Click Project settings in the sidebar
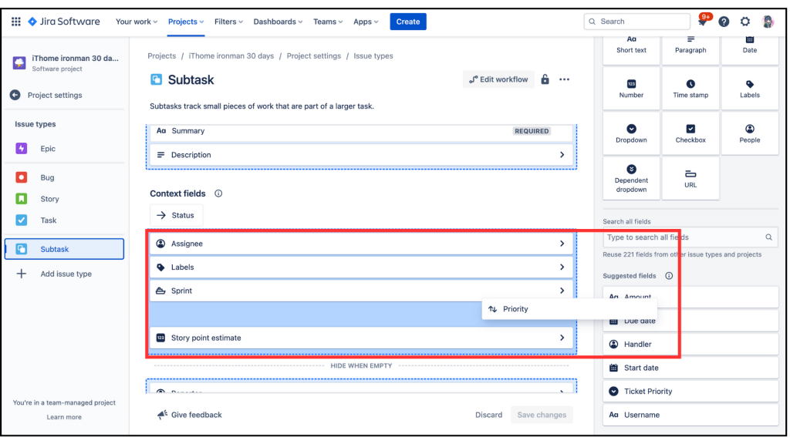The height and width of the screenshot is (444, 790). pos(55,95)
